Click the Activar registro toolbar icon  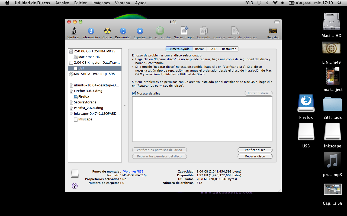160,31
